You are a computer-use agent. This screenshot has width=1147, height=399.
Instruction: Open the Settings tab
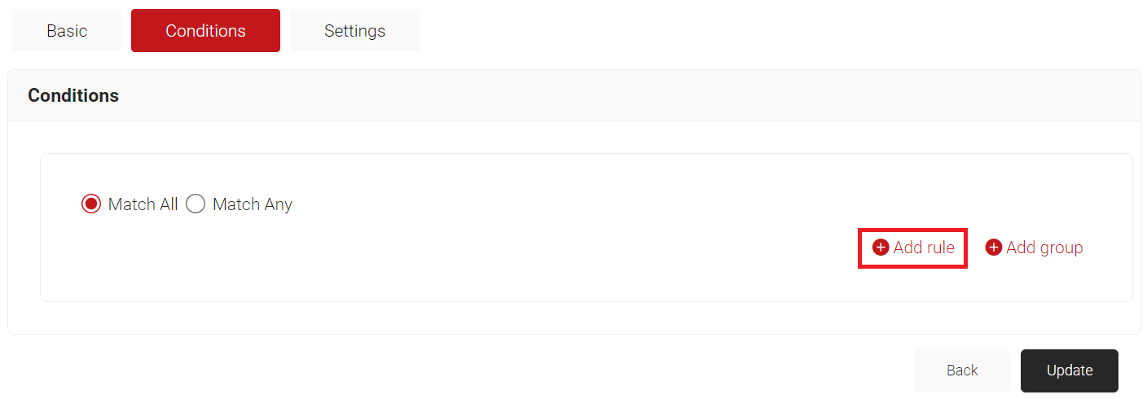coord(354,31)
